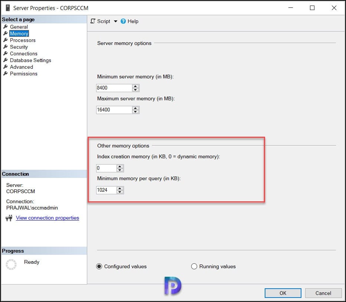Switch to the Connections page
The image size is (346, 302).
coord(24,53)
